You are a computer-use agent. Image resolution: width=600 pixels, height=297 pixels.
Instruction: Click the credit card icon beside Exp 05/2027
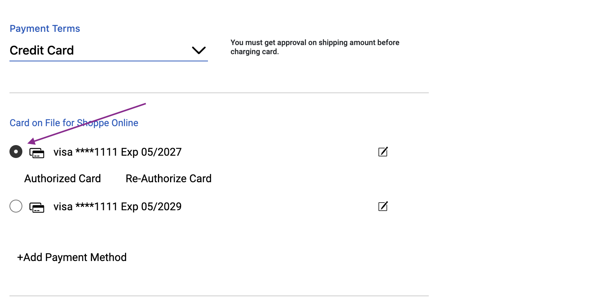(x=37, y=153)
